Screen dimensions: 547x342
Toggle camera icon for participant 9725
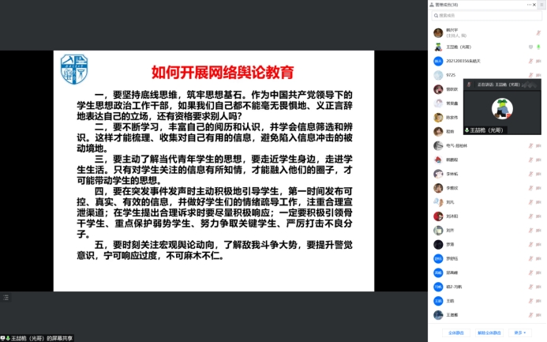(x=539, y=75)
